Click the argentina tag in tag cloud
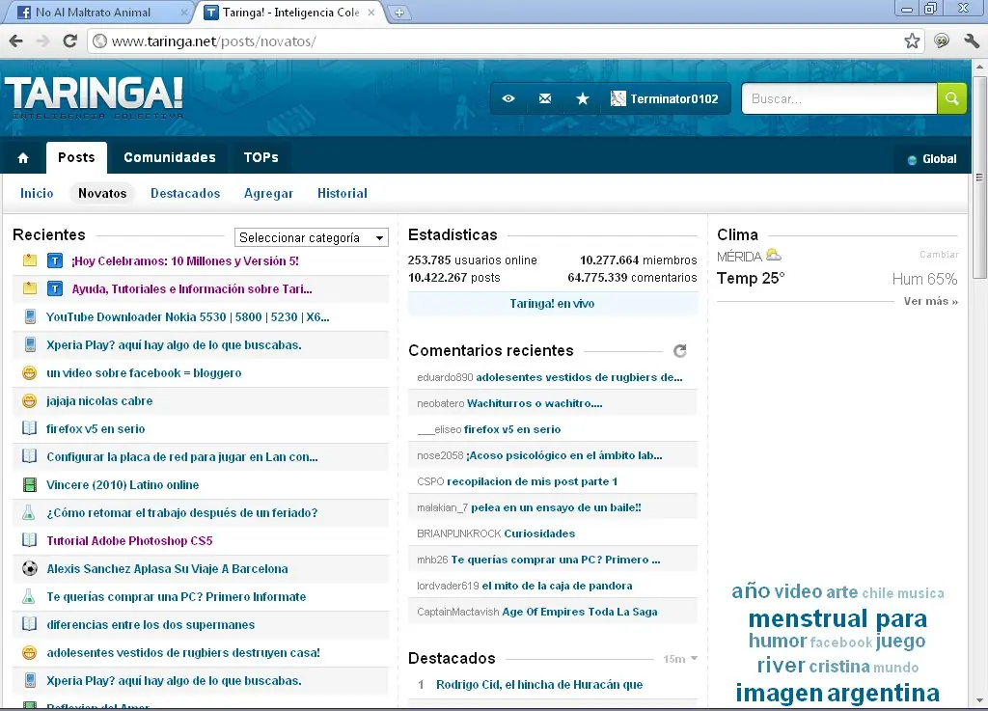Image resolution: width=988 pixels, height=711 pixels. [x=884, y=693]
